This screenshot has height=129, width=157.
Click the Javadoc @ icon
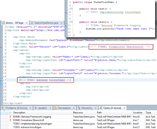coord(36,108)
